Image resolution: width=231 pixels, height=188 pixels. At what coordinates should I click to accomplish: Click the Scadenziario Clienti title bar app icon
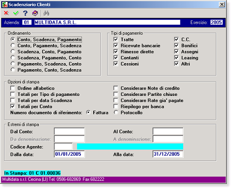[x=5, y=4]
